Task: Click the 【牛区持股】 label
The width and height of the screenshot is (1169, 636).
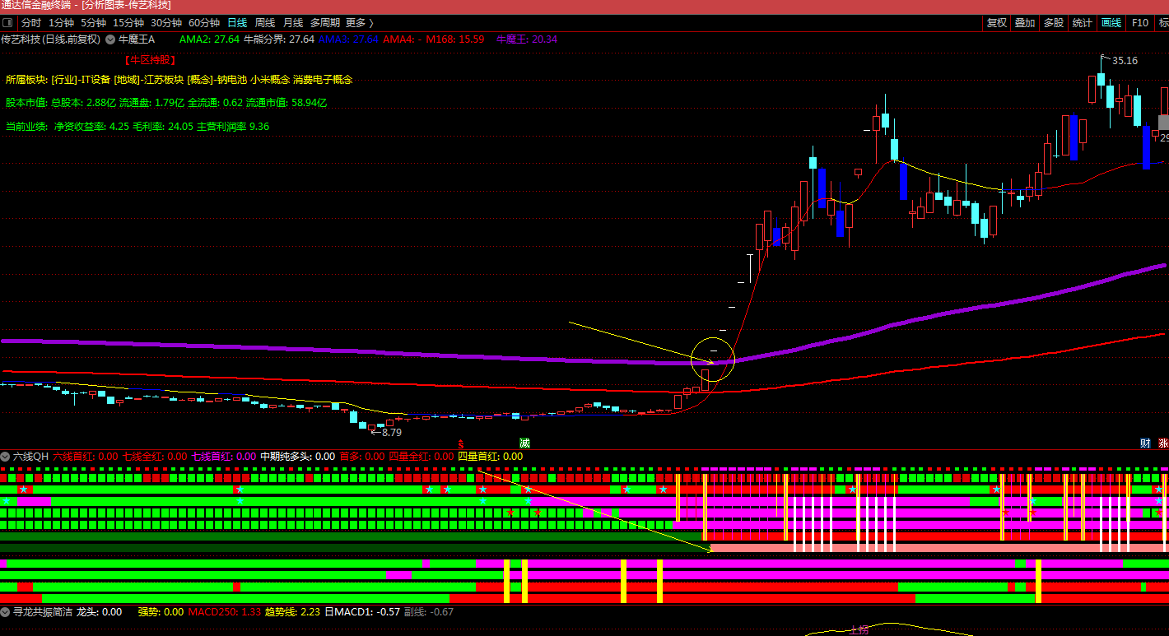Action: click(x=150, y=60)
